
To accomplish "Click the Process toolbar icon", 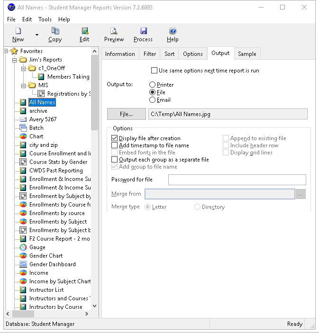I will [144, 31].
